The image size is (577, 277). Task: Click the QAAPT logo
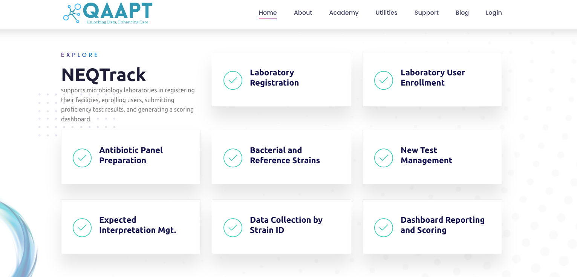tap(108, 13)
